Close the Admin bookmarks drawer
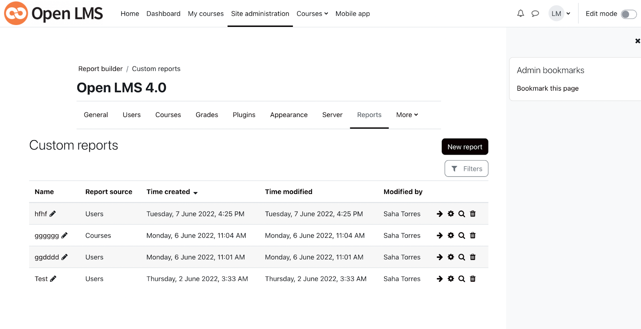 [637, 41]
